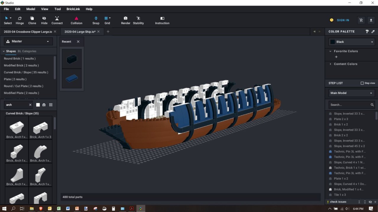Click the expand all steps icon
This screenshot has height=212, width=378.
(365, 202)
